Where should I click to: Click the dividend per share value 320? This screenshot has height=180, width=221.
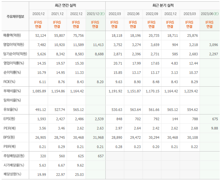pyautogui.click(x=43, y=156)
